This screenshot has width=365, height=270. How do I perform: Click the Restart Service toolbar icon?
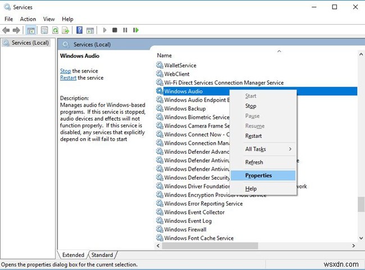136,30
